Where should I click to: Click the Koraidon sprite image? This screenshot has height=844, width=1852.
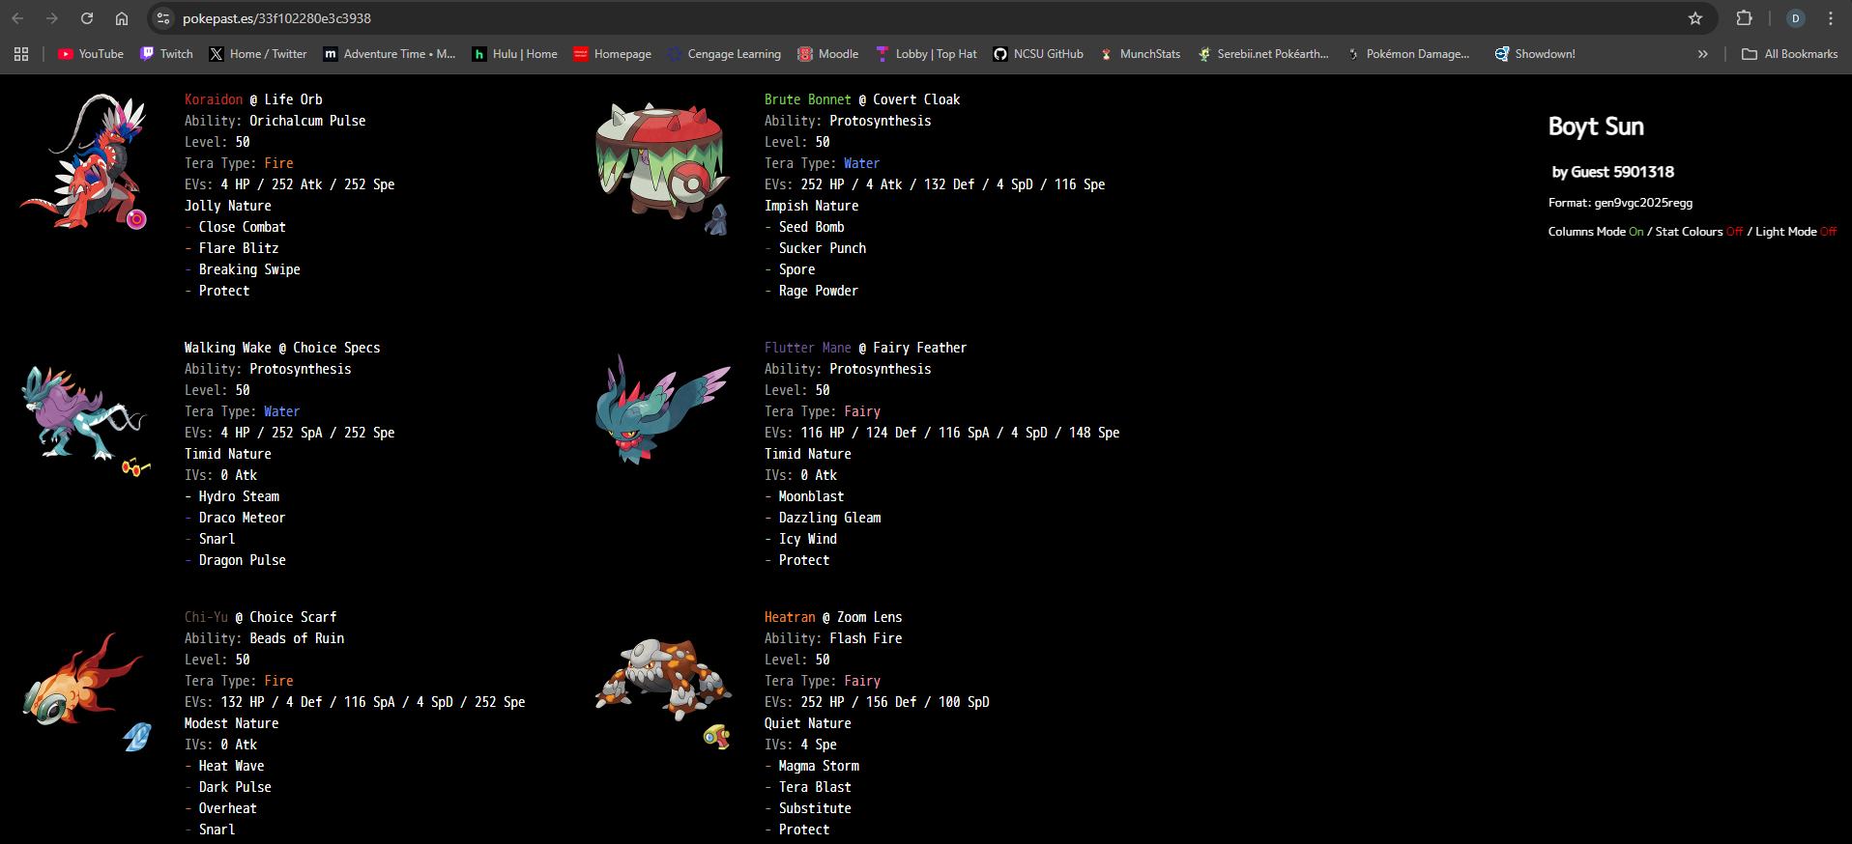tap(86, 161)
